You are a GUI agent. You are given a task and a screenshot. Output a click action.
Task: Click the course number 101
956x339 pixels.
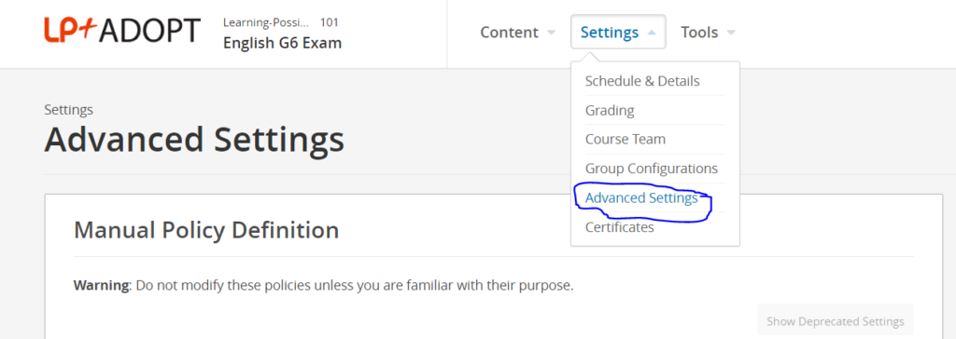click(x=330, y=23)
